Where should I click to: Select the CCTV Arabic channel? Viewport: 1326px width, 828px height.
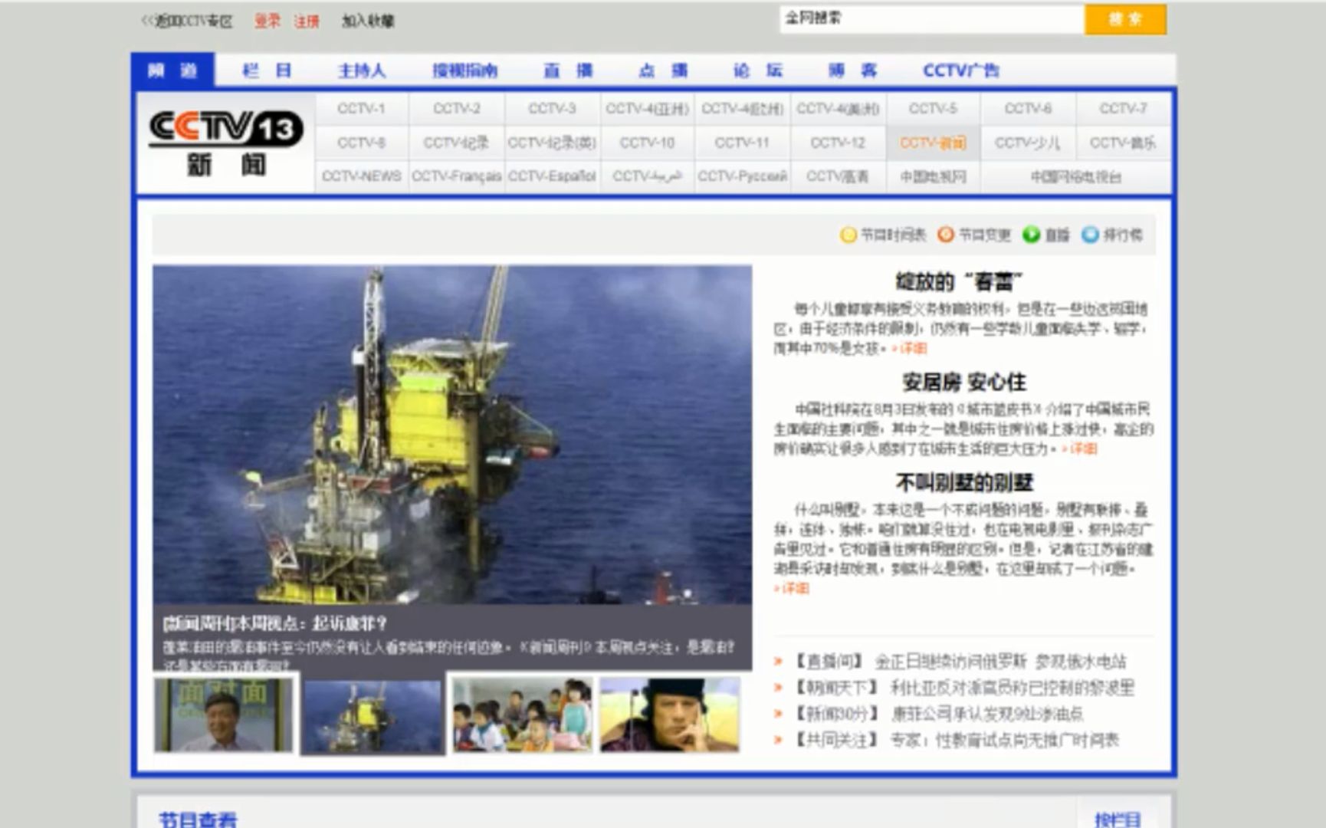[647, 176]
